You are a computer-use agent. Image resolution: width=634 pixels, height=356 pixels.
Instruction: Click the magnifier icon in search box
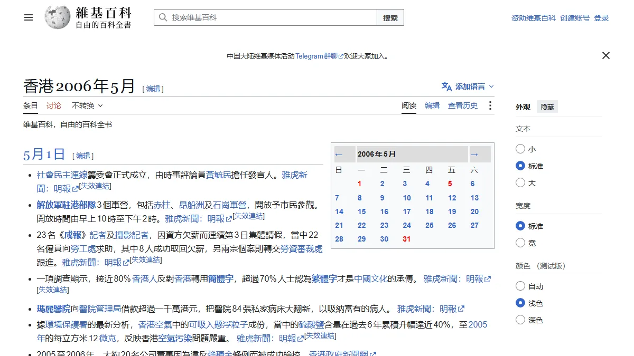click(x=163, y=17)
